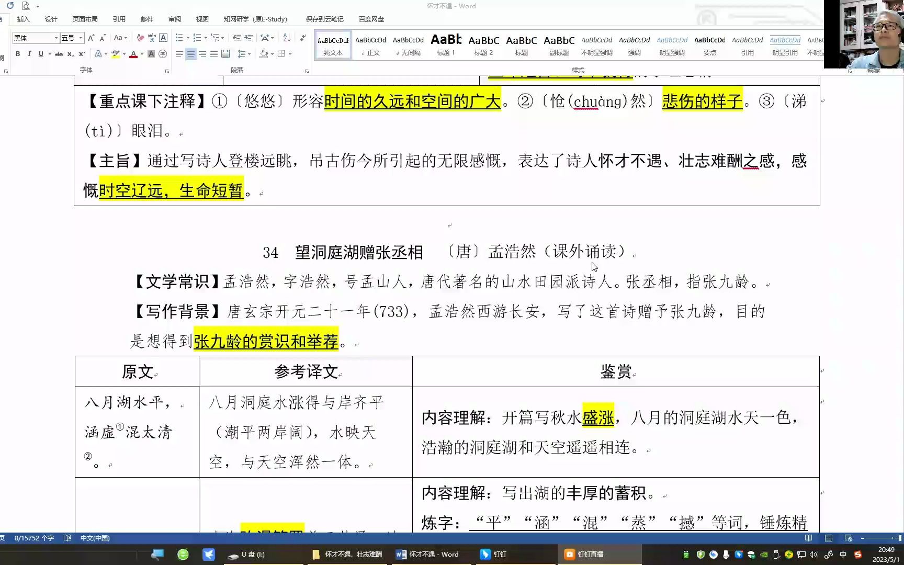Open the 百度网盘 ribbon tab
Image resolution: width=904 pixels, height=565 pixels.
tap(371, 19)
